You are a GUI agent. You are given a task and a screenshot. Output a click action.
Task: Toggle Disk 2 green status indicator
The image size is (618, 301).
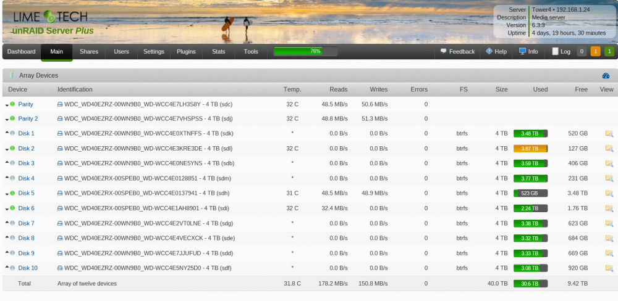[x=12, y=148]
